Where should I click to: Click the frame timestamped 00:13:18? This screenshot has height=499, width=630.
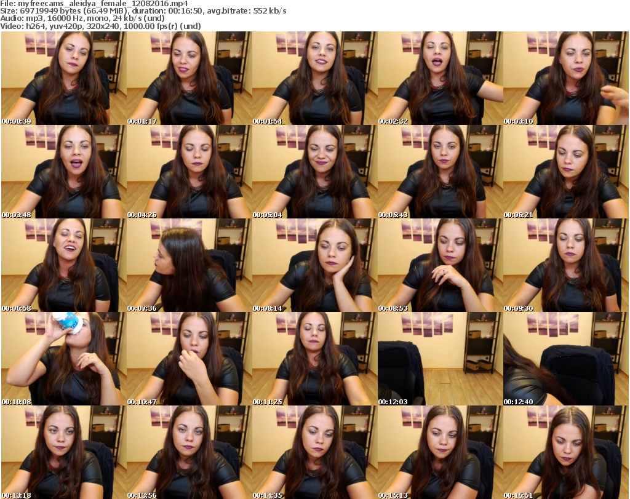[63, 452]
